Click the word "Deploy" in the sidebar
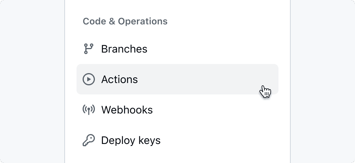355x163 pixels. (116, 141)
